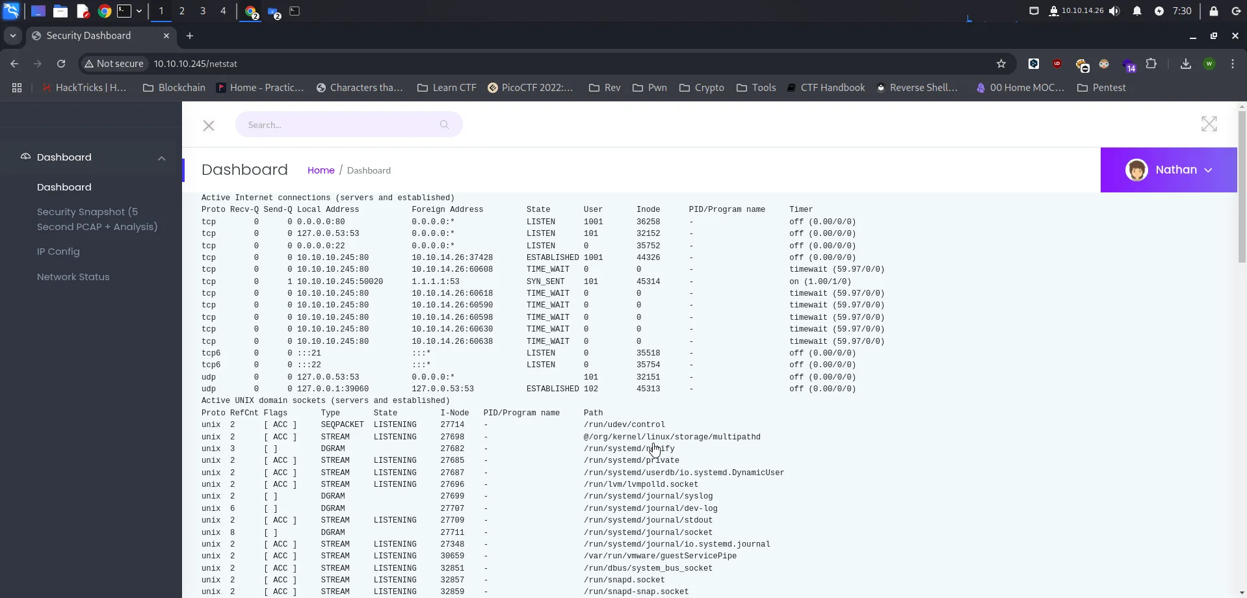The height and width of the screenshot is (598, 1247).
Task: Open Security Snapshot PCAP Analysis page
Action: [x=97, y=219]
